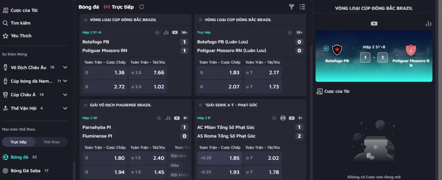This screenshot has width=442, height=180.
Task: Click the Botafogo PB match scoreboard banner
Action: [374, 56]
